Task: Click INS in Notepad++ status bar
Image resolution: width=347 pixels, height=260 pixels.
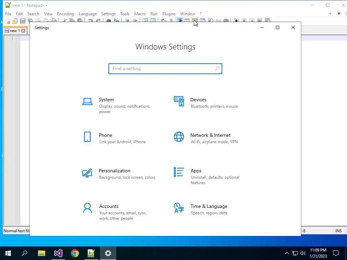Action: [x=339, y=231]
